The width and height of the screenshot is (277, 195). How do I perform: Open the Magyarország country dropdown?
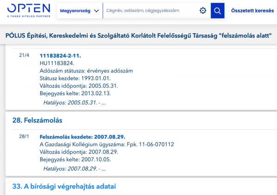pyautogui.click(x=79, y=11)
